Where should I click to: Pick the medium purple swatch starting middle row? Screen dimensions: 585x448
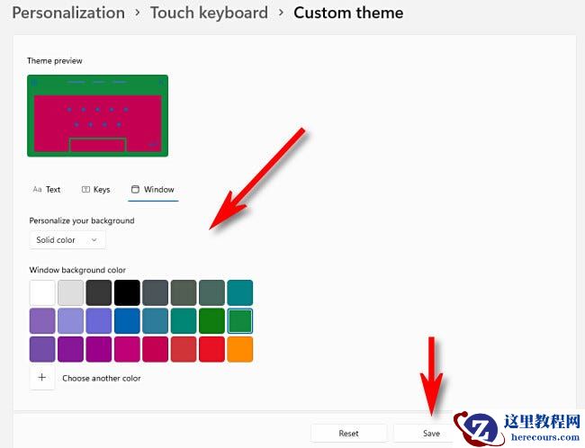(42, 321)
